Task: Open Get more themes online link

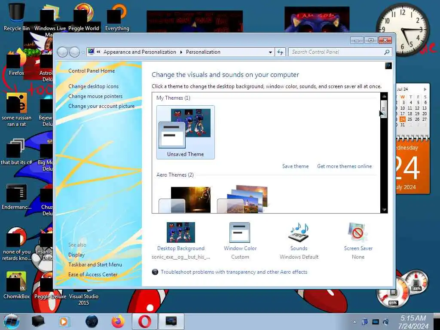Action: point(344,166)
